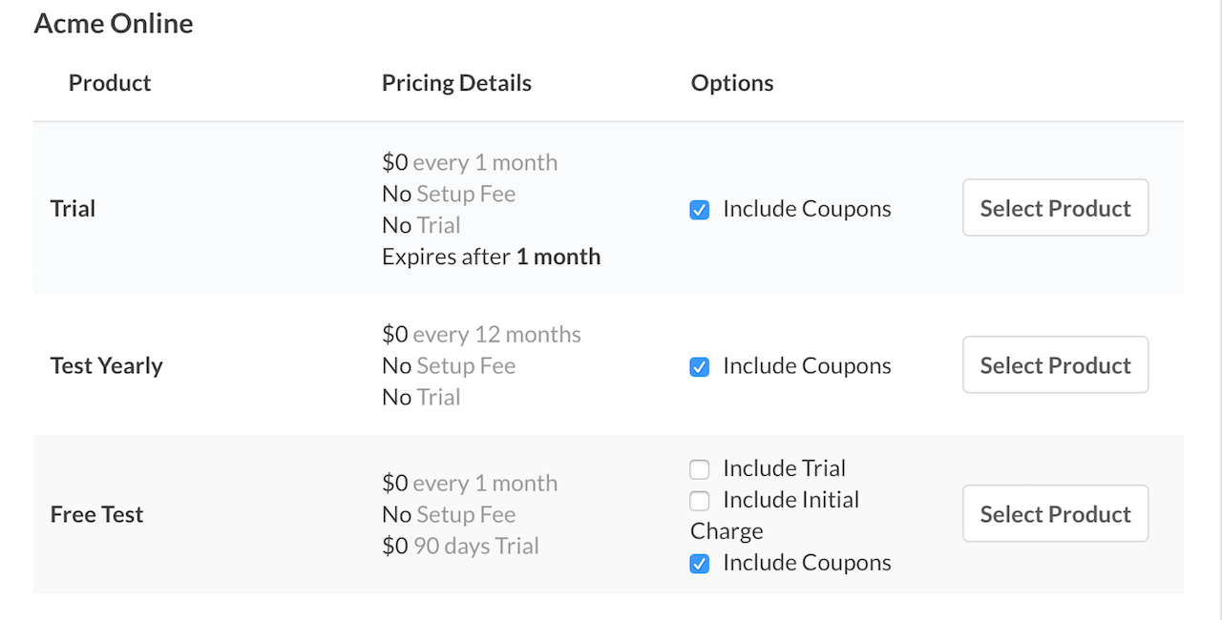Click the $0 every 12 months pricing text
1222x620 pixels.
(481, 334)
